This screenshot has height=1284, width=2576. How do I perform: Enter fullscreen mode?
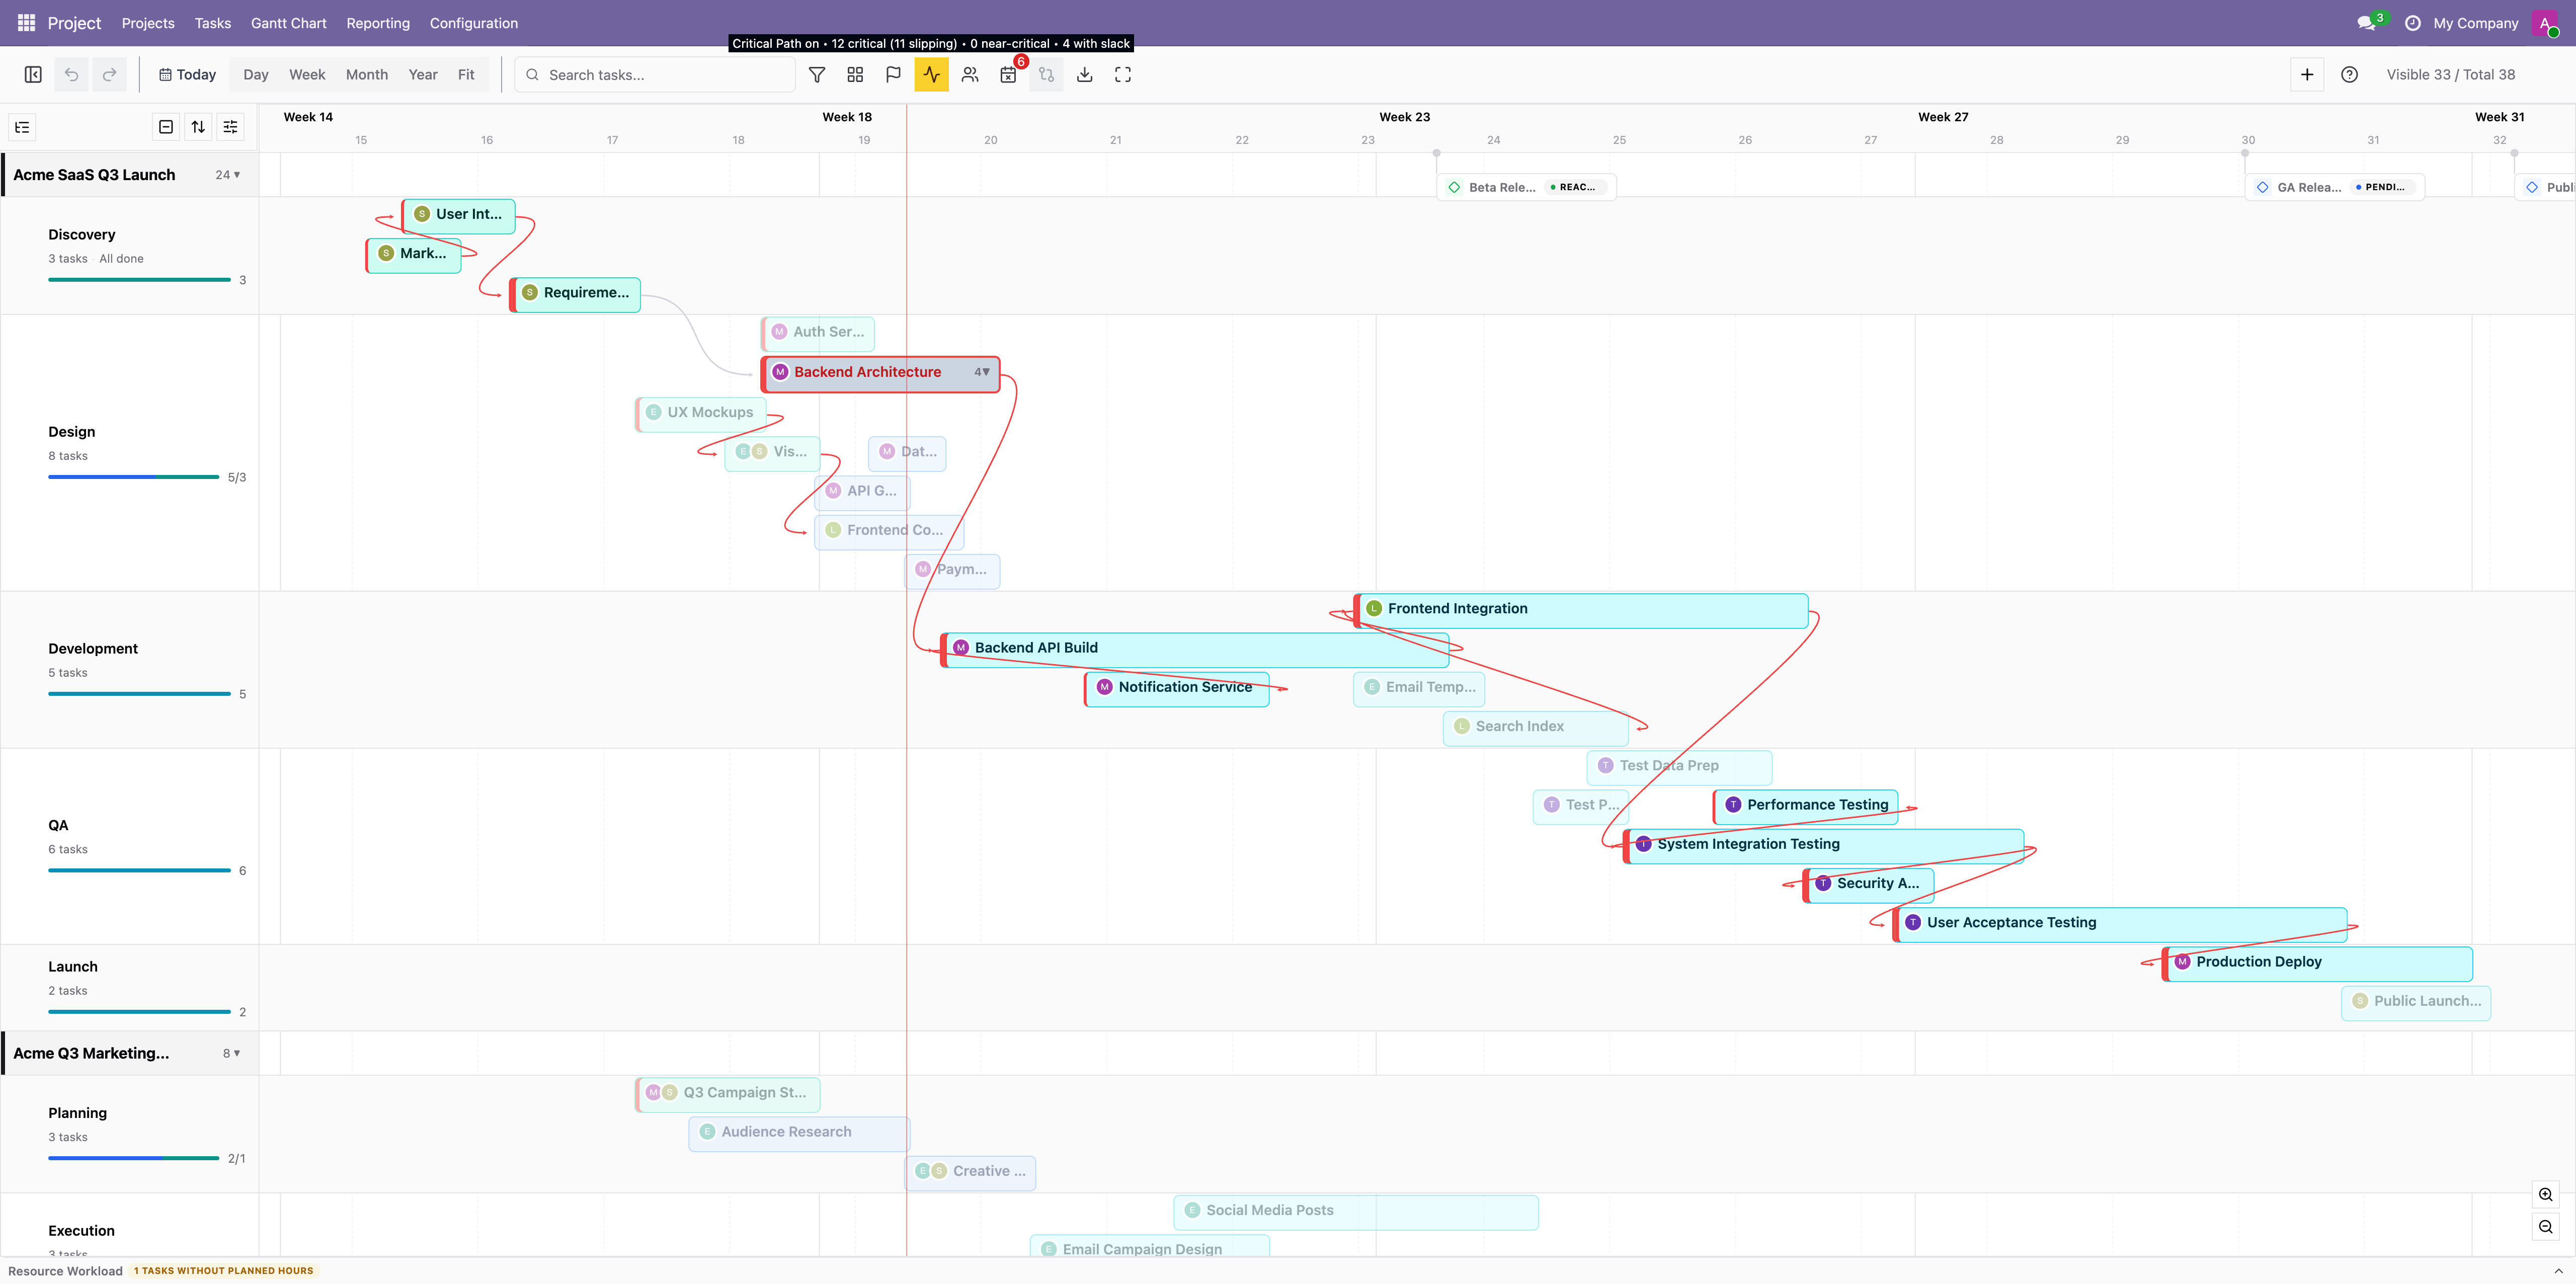pos(1123,75)
